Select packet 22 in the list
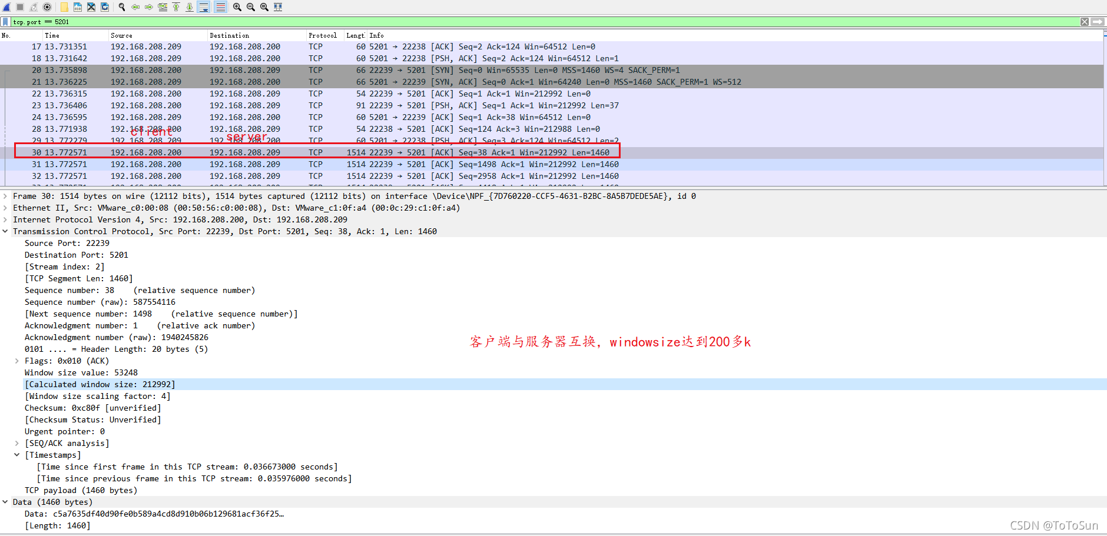The height and width of the screenshot is (536, 1107). click(x=552, y=94)
